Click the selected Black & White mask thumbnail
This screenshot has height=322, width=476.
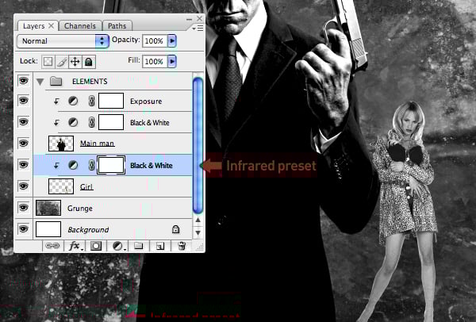(x=111, y=165)
